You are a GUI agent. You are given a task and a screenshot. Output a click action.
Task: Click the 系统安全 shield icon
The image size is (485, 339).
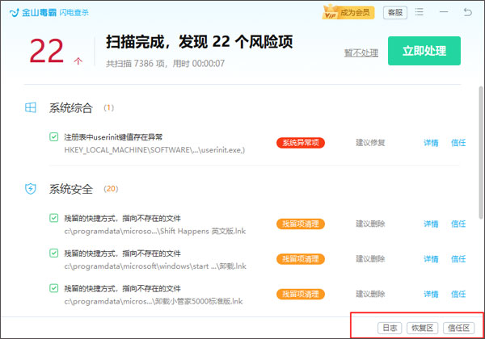31,189
